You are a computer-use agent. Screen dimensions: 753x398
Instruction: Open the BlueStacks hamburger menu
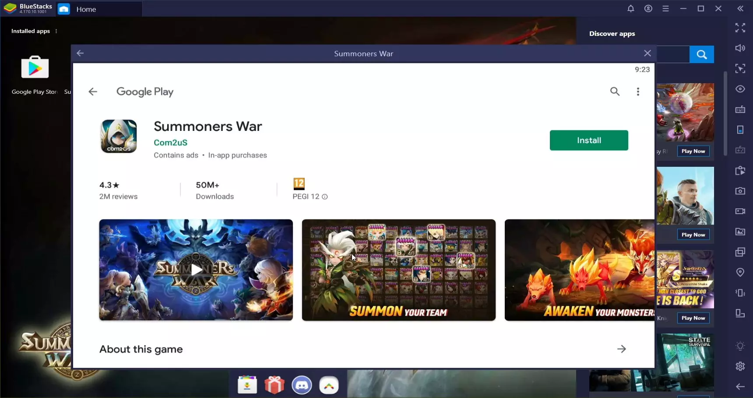tap(665, 9)
